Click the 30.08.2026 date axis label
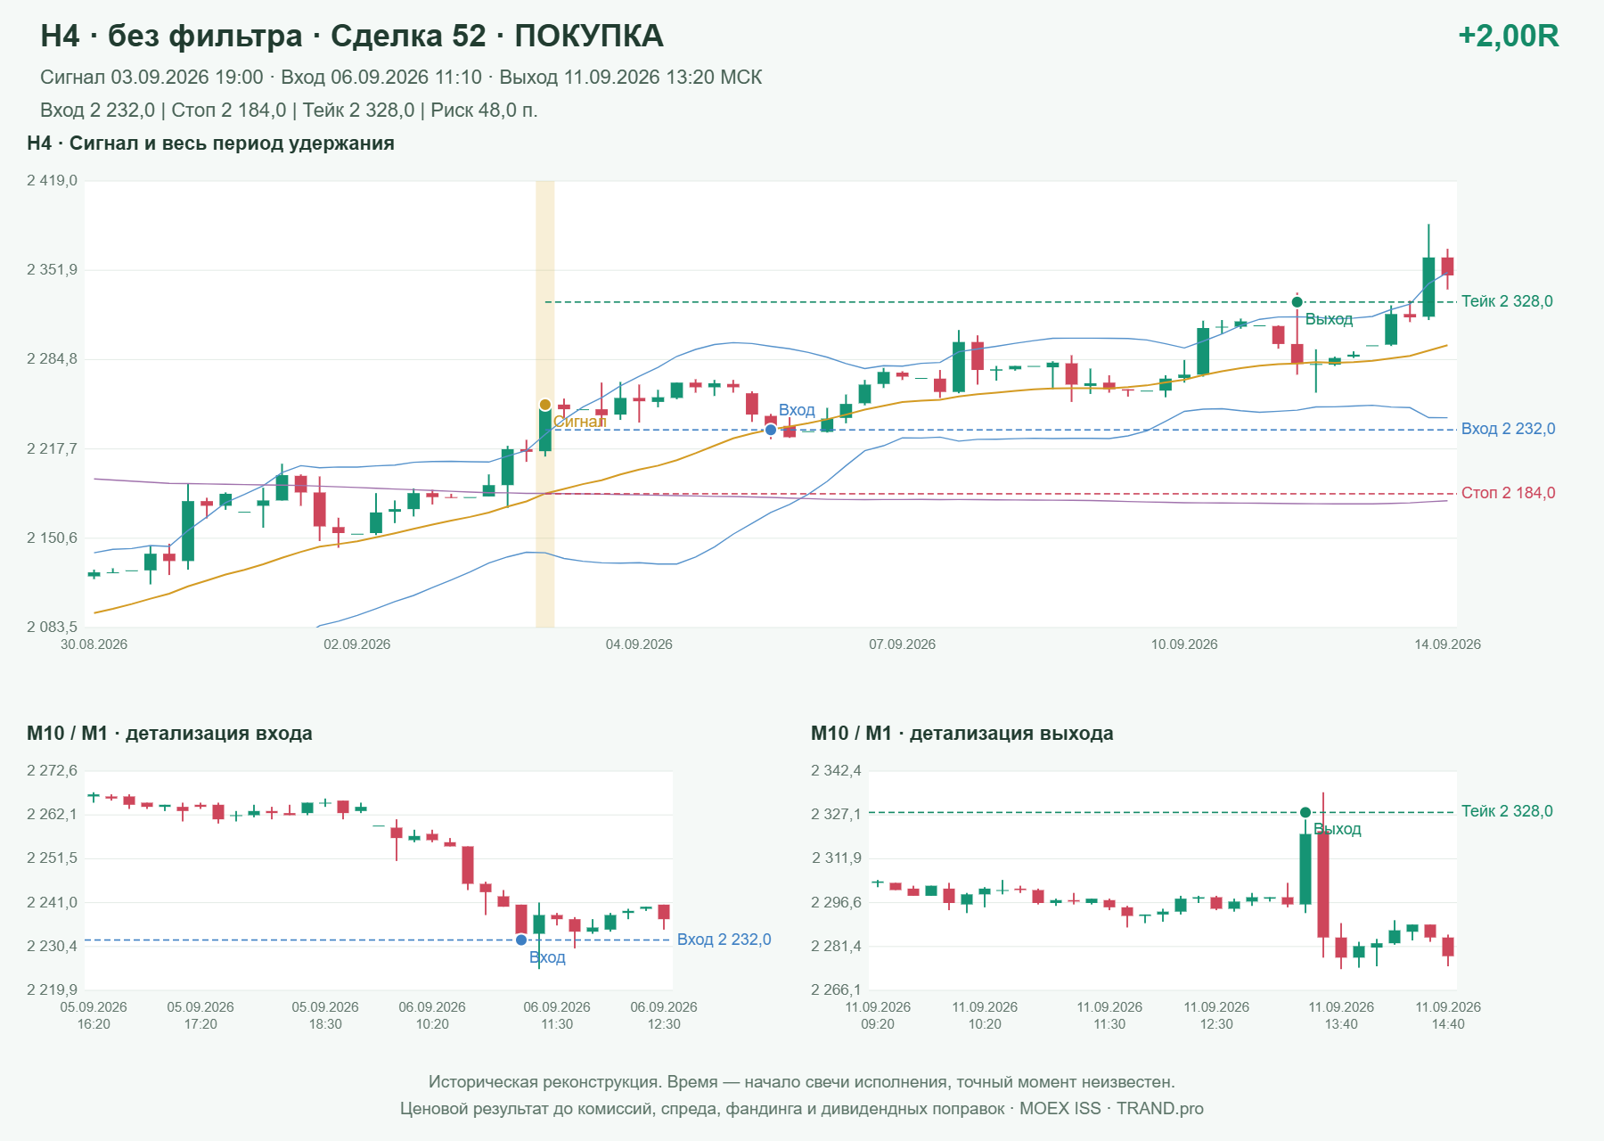Viewport: 1604px width, 1141px height. [94, 644]
